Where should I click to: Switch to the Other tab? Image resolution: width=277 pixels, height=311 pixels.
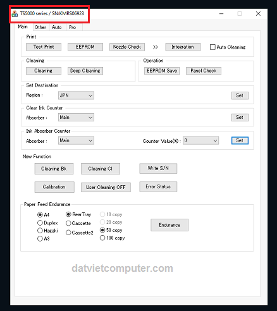click(x=40, y=27)
